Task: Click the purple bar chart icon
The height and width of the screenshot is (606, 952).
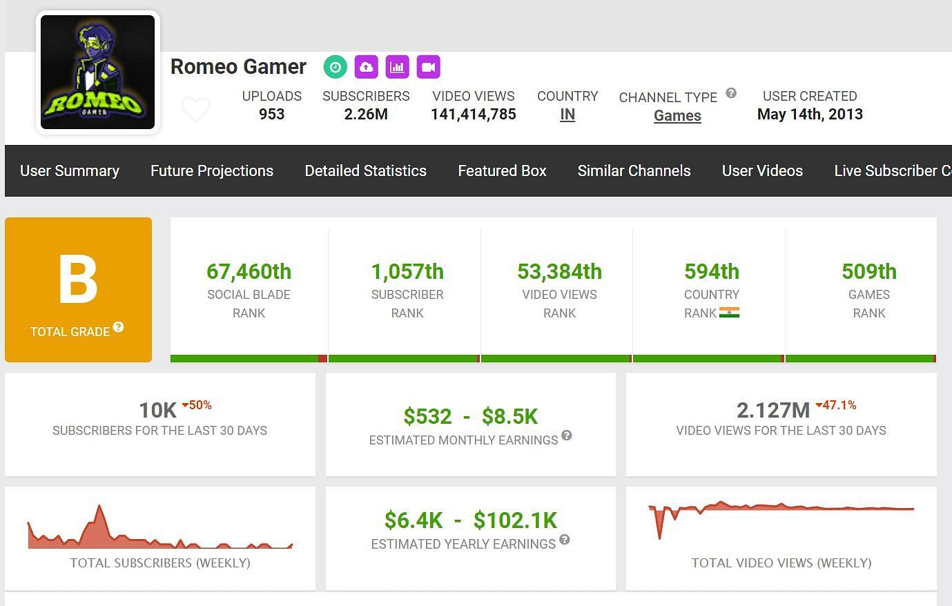Action: coord(398,67)
